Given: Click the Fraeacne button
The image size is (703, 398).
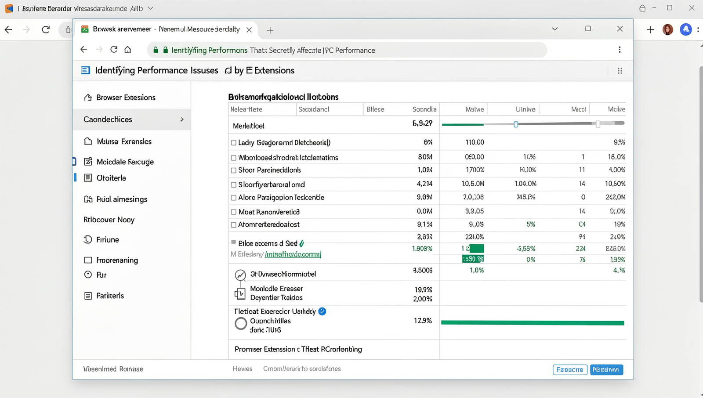Looking at the screenshot, I should click(570, 370).
